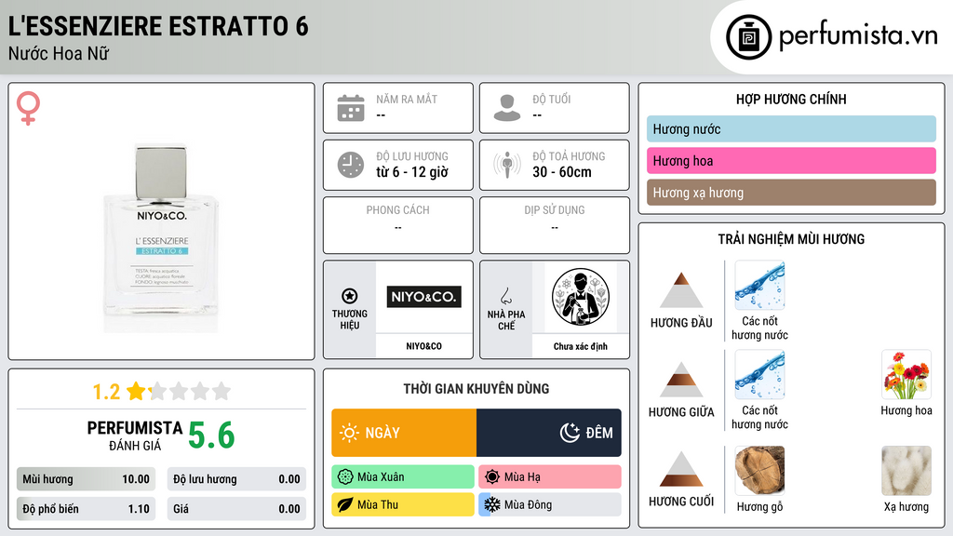Click the gold star rating icons
This screenshot has height=536, width=953.
[179, 391]
